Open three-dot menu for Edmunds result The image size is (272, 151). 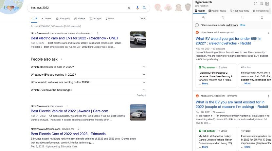[x=79, y=129]
